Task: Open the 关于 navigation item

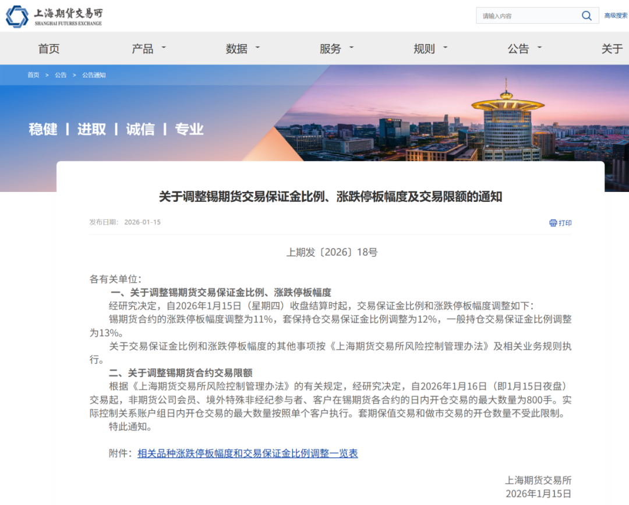Action: (x=612, y=49)
